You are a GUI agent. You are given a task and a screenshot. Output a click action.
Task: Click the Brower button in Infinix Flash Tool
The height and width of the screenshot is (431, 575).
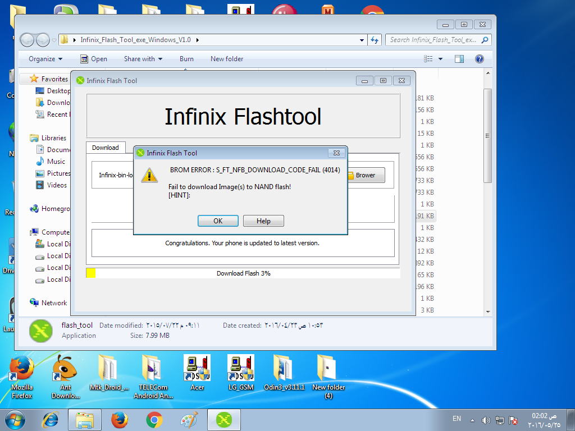(365, 175)
